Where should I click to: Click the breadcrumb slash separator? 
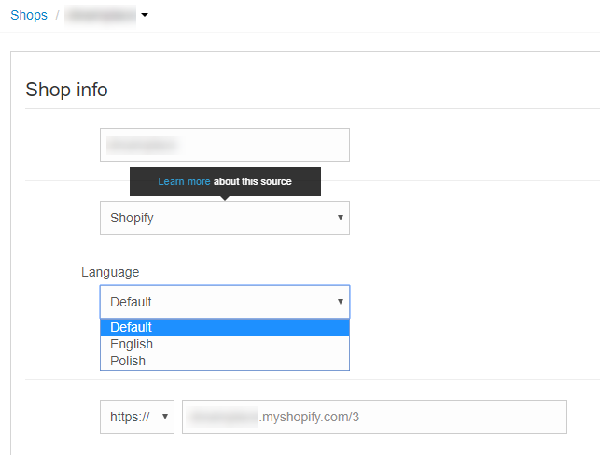(x=58, y=15)
